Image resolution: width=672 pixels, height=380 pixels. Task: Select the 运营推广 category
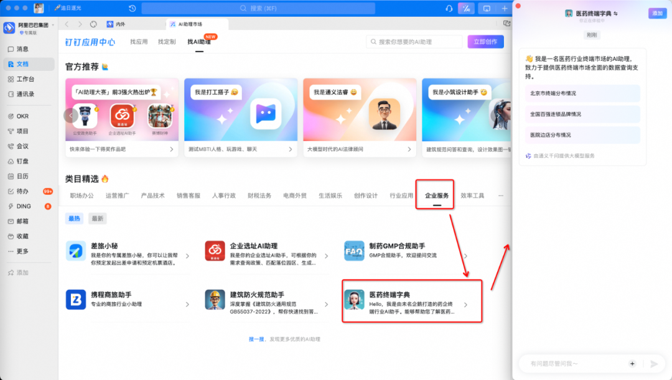point(118,196)
